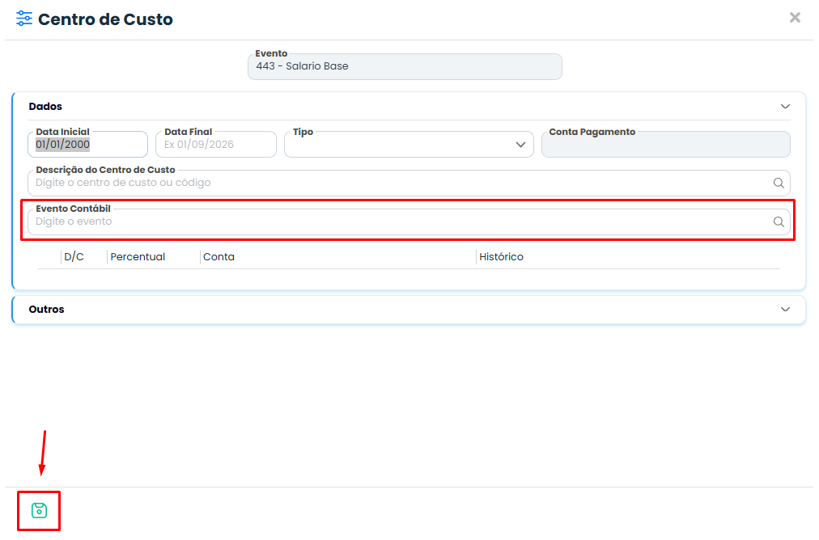Click the Histórico column header
Screen dimensions: 819x540
click(502, 257)
